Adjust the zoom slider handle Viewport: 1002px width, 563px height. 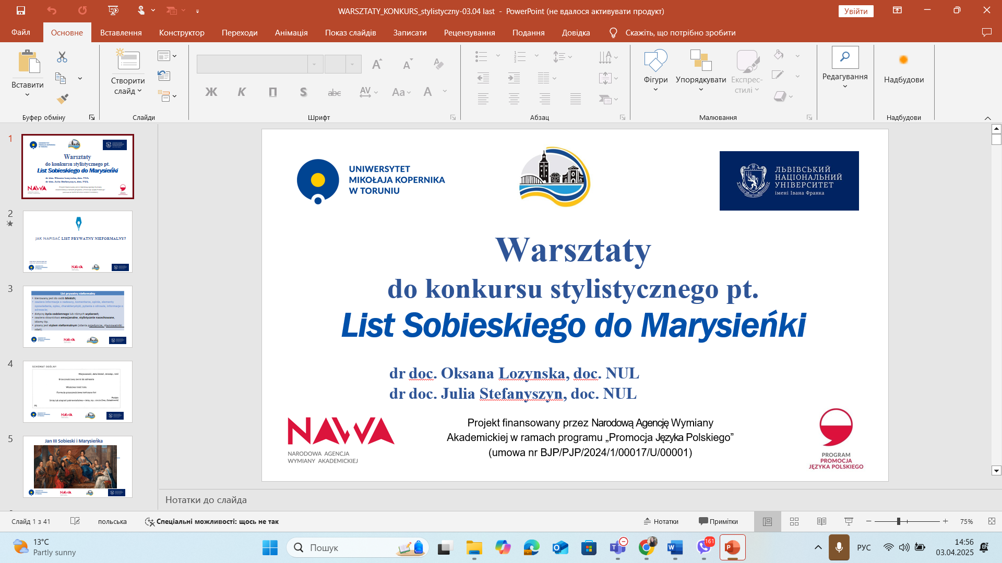tap(899, 521)
